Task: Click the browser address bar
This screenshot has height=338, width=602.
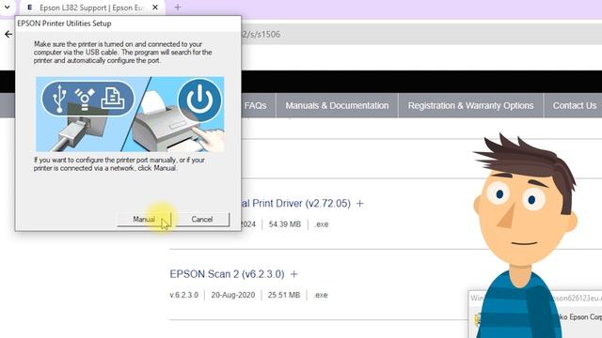Action: [420, 34]
